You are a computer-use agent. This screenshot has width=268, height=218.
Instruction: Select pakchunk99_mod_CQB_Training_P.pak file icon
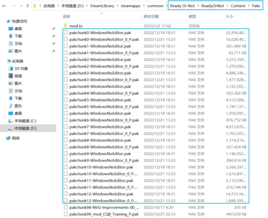pyautogui.click(x=66, y=214)
